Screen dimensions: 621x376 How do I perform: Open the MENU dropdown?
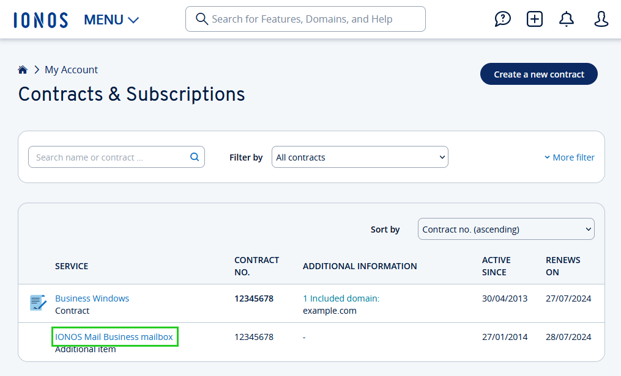point(111,19)
